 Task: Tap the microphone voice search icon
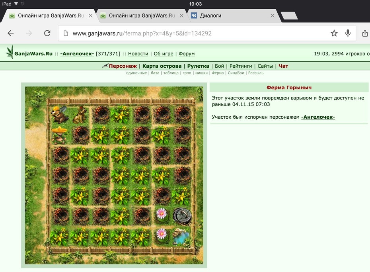click(x=348, y=33)
